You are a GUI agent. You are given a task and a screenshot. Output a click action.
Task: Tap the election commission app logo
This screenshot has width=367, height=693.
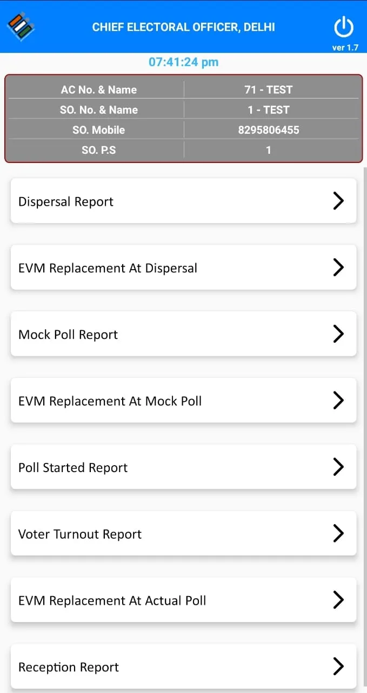[x=21, y=27]
